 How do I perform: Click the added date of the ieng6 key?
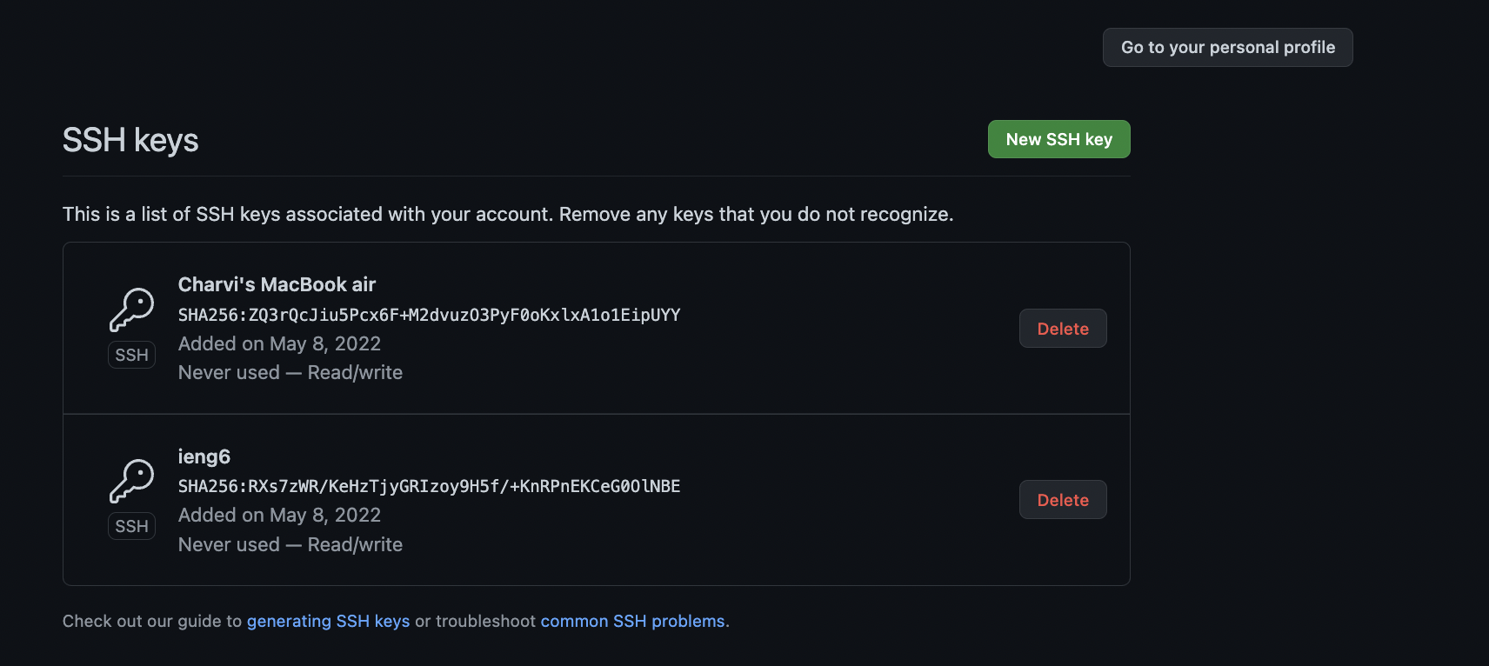click(x=279, y=515)
